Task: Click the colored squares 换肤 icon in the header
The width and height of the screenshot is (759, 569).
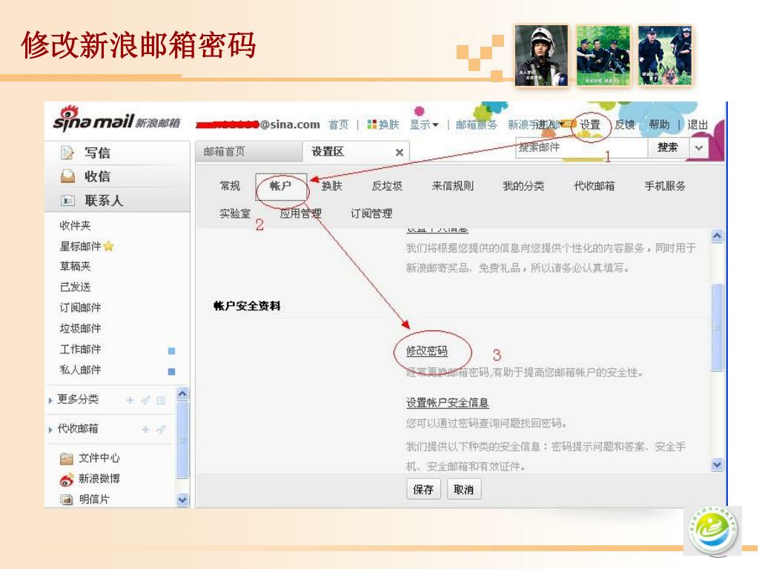Action: pos(372,124)
